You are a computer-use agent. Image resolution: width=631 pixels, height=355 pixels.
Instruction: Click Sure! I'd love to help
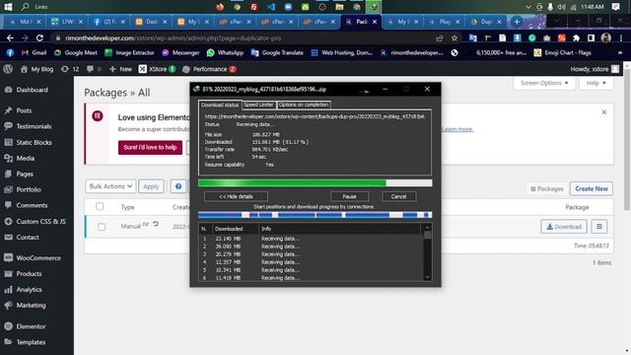150,147
